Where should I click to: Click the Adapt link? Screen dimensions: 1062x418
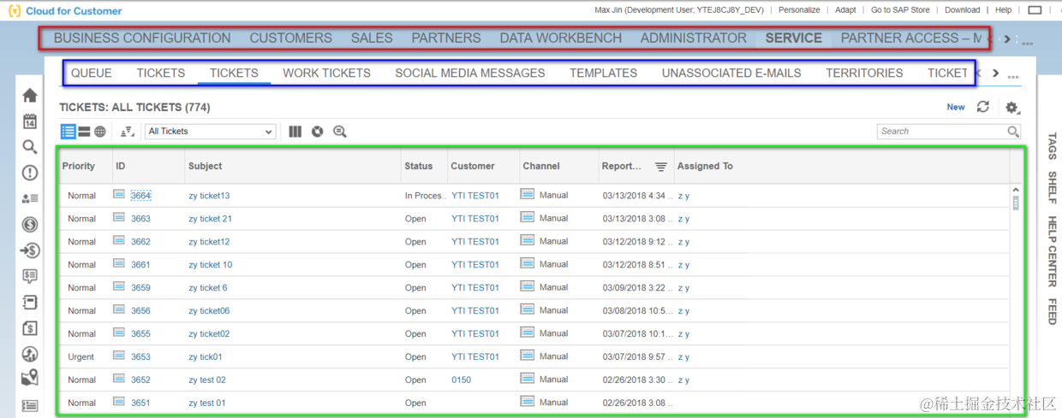coord(845,10)
